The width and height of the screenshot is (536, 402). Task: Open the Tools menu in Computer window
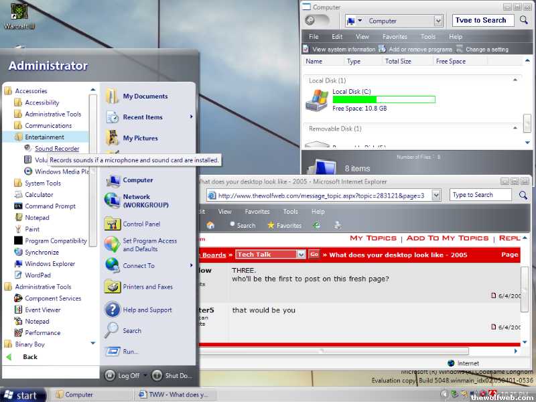pyautogui.click(x=428, y=37)
